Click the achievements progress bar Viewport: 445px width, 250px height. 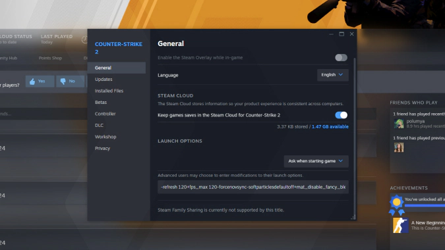pos(425,205)
